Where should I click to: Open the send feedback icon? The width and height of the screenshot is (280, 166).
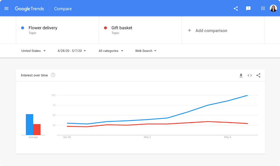248,8
